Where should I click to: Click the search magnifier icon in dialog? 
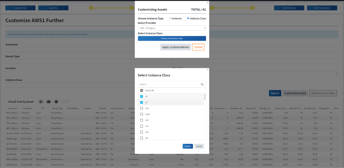(x=202, y=84)
